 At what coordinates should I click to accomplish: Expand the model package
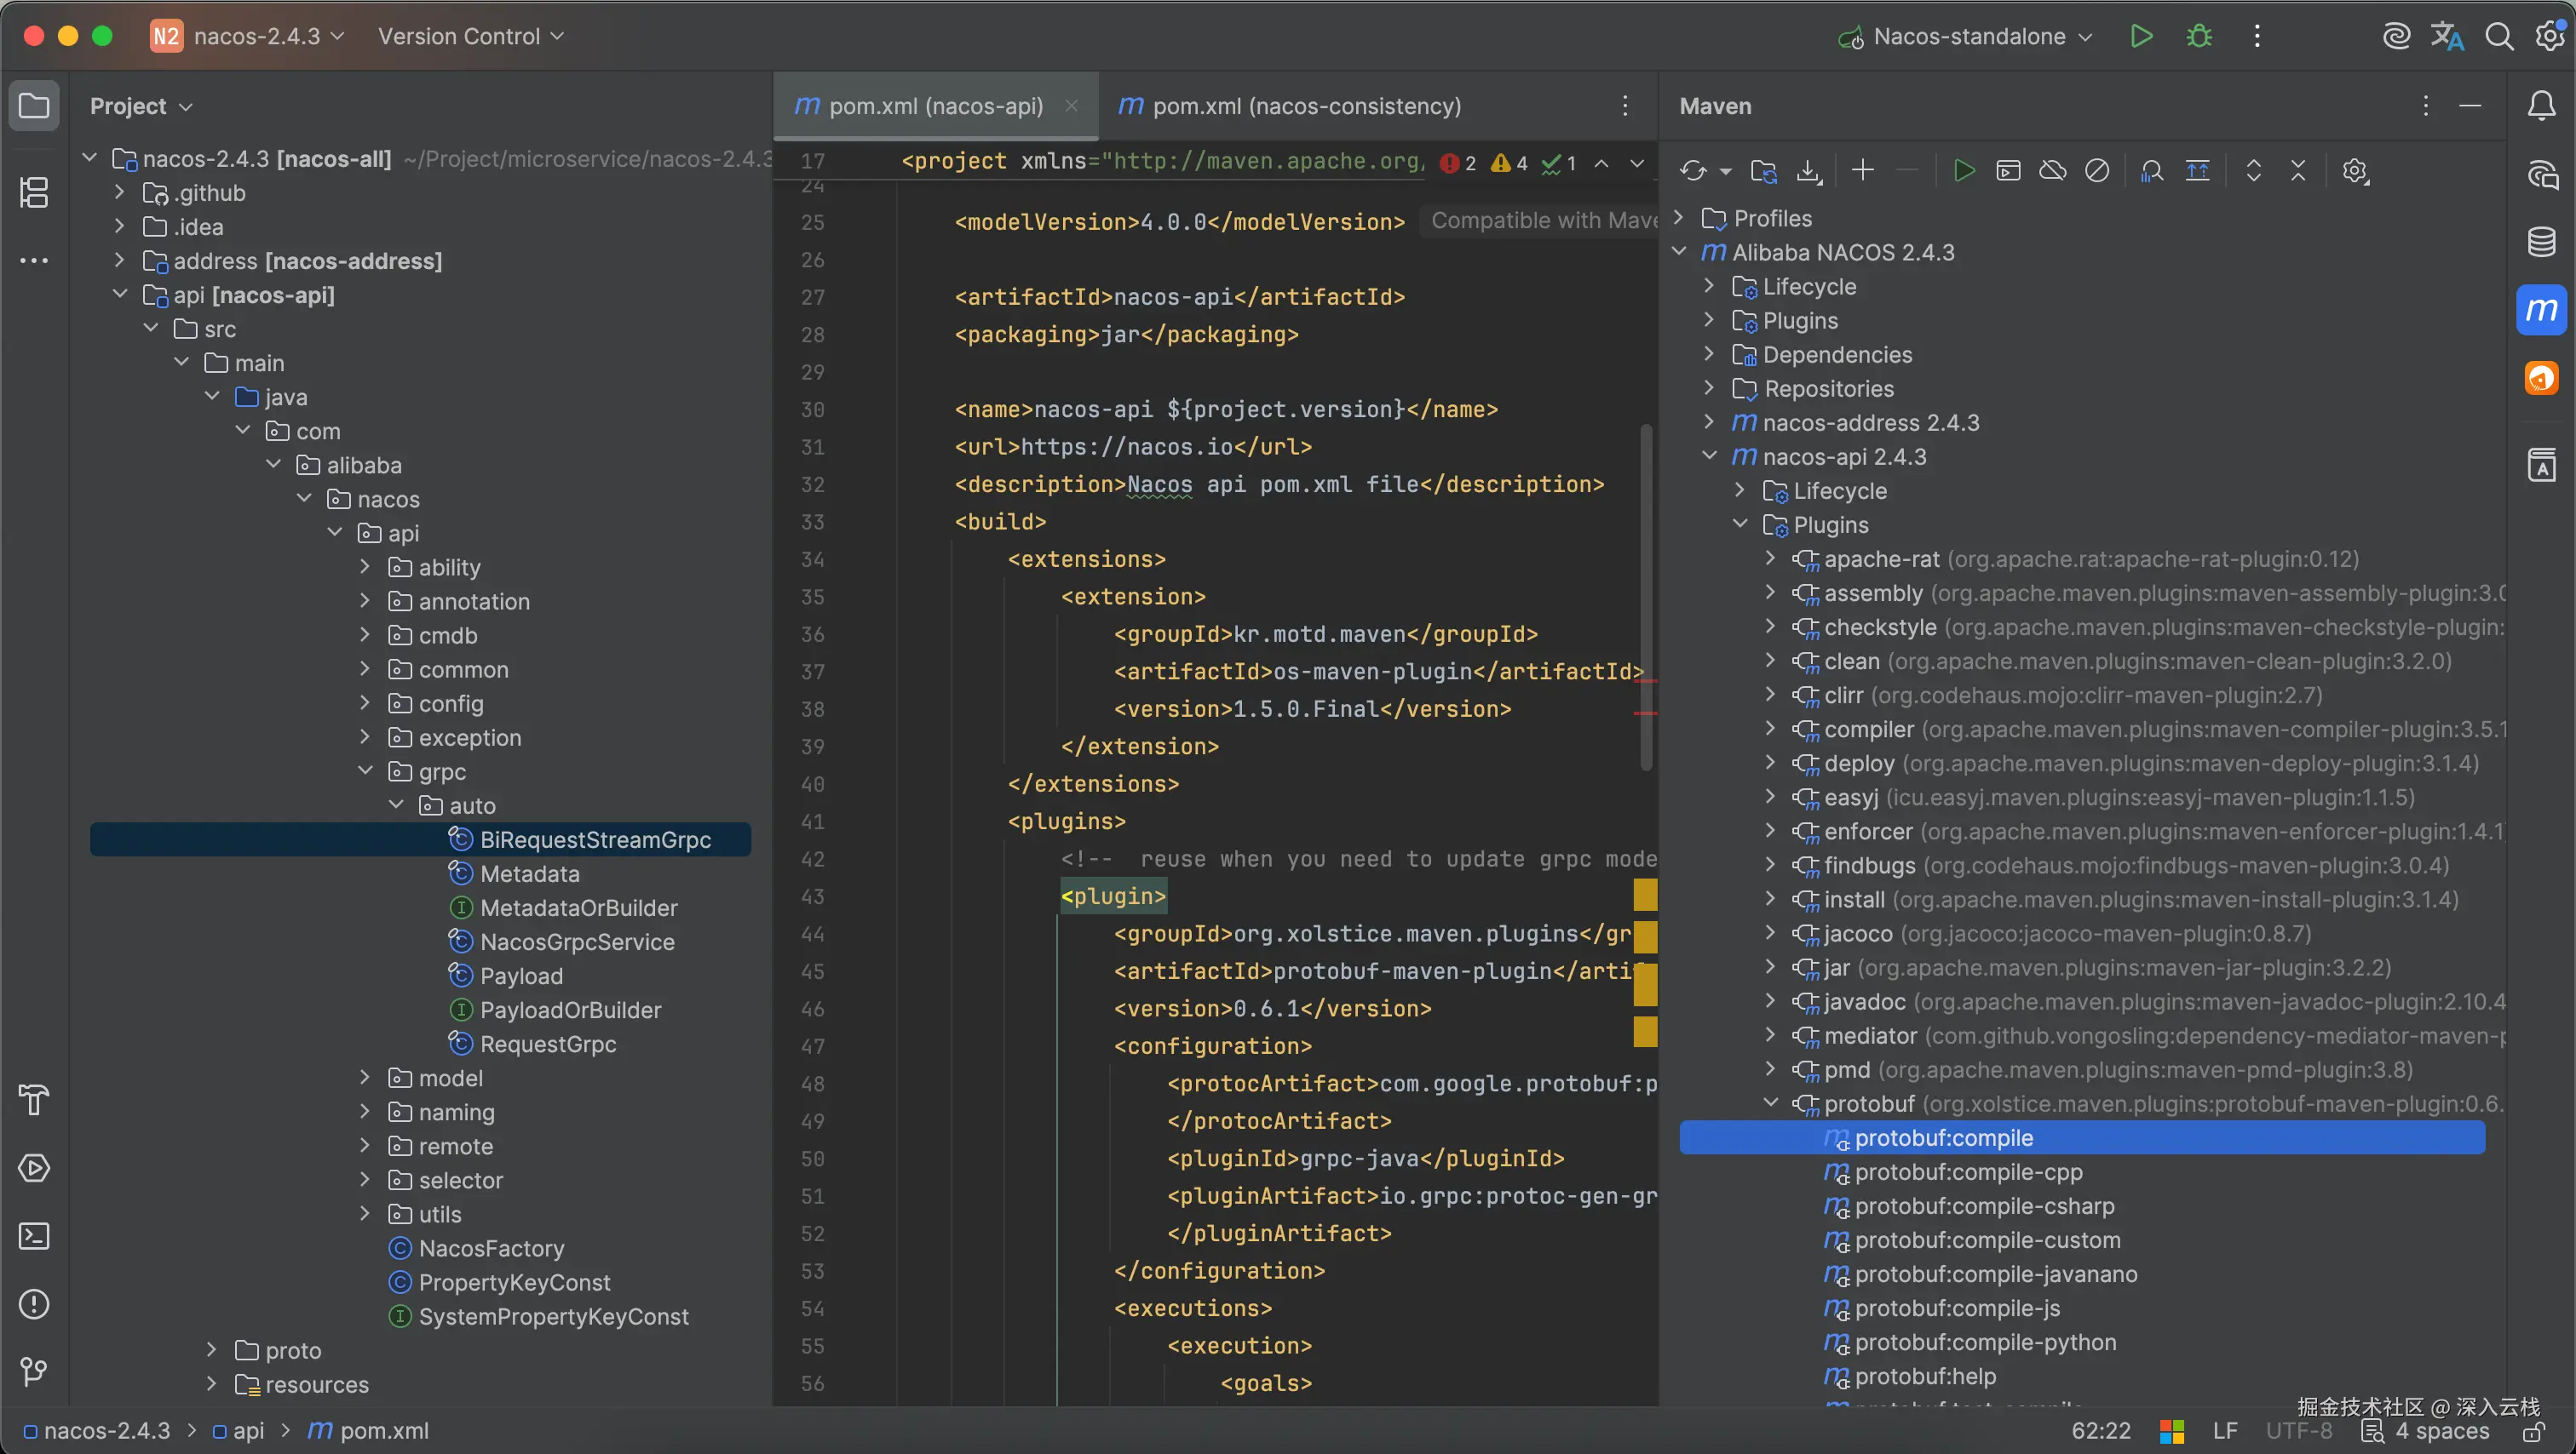[x=365, y=1077]
